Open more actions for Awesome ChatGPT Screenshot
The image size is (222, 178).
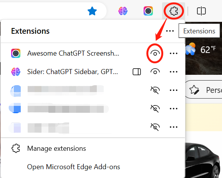pyautogui.click(x=174, y=53)
